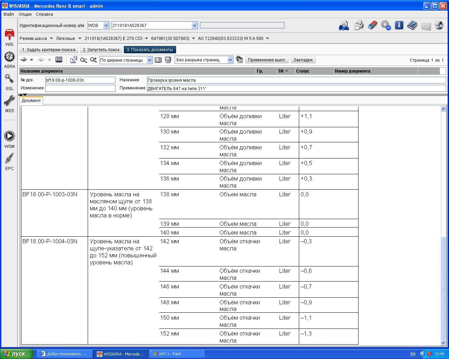
Task: Open 'По ширине страницы' zoom dropdown
Action: click(150, 60)
